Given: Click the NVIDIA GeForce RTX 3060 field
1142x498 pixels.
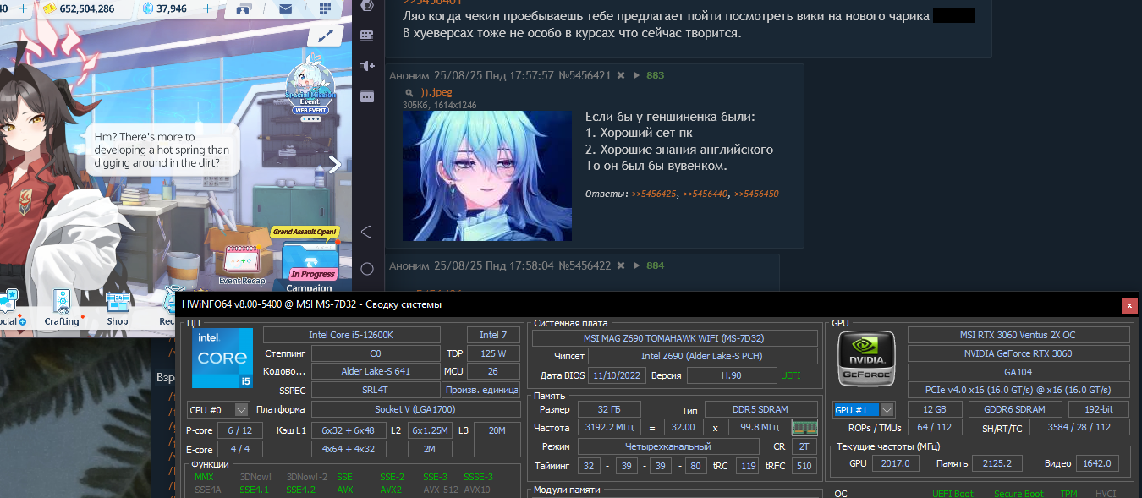Looking at the screenshot, I should pos(1018,353).
